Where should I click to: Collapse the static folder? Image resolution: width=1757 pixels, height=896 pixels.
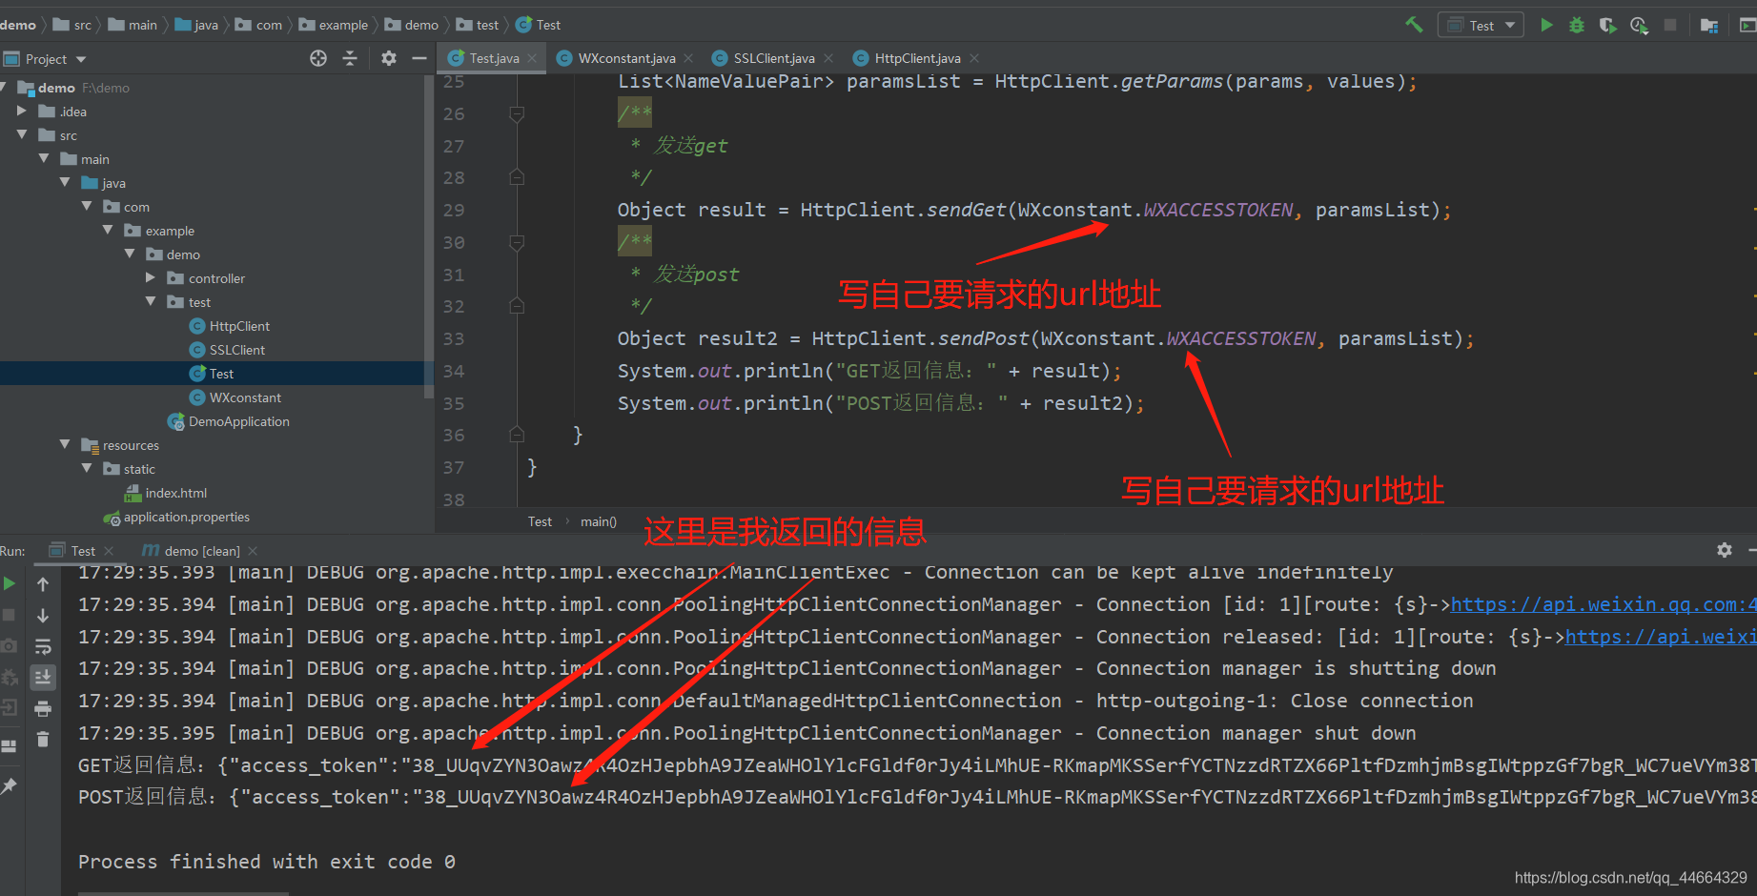tap(87, 468)
